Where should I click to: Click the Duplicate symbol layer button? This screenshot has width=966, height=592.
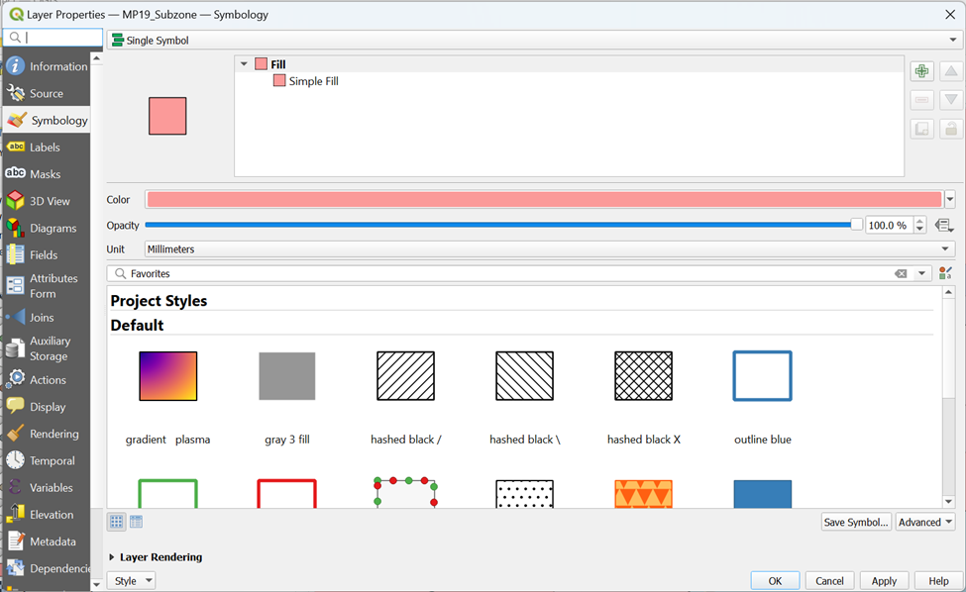[922, 129]
